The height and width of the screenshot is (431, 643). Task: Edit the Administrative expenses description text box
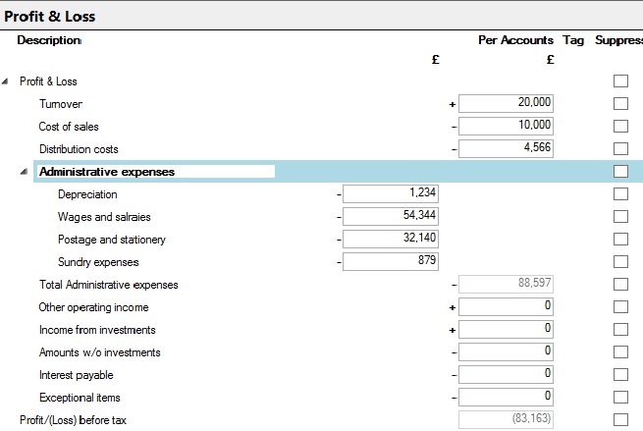tap(156, 172)
